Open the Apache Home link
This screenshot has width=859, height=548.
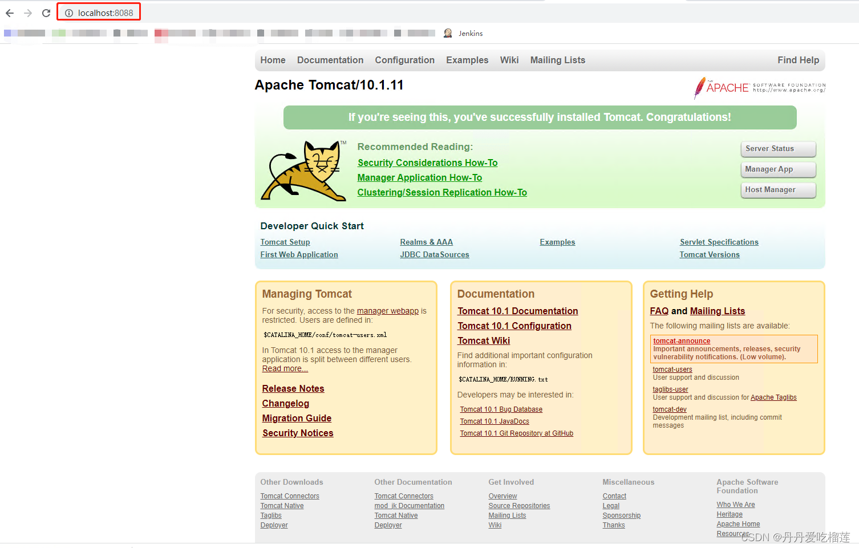(x=738, y=524)
